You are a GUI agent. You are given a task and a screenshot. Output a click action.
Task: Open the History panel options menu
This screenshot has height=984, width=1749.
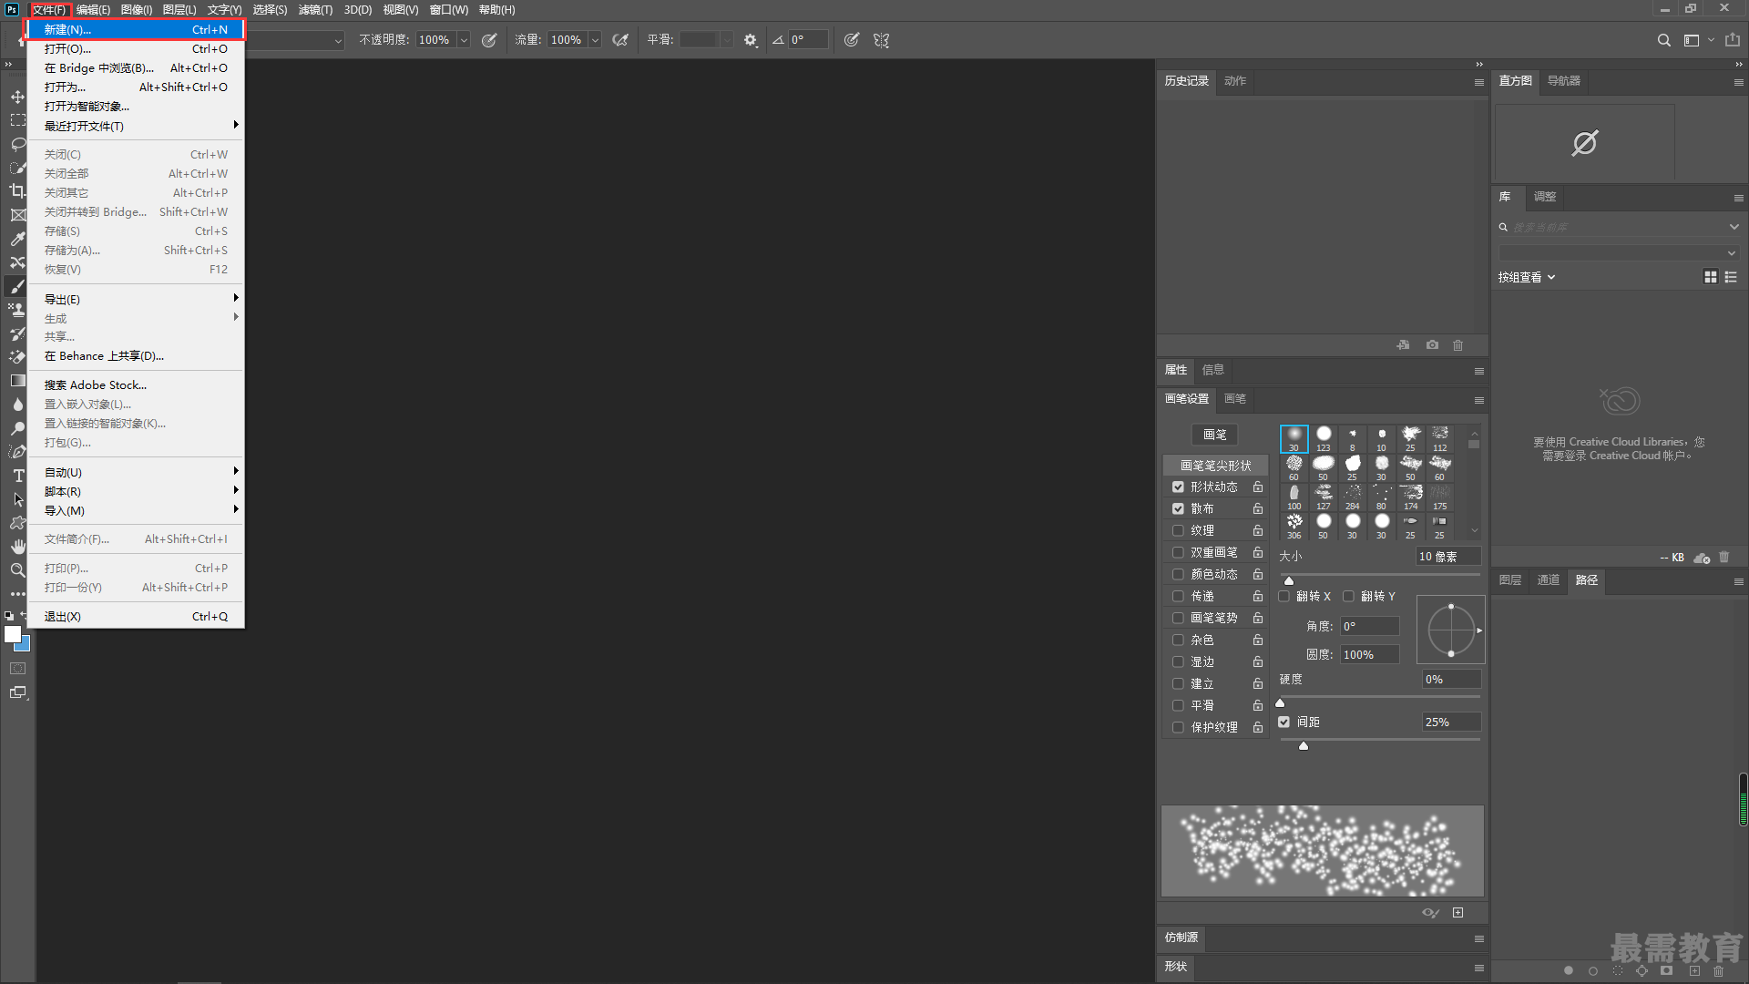(x=1479, y=82)
